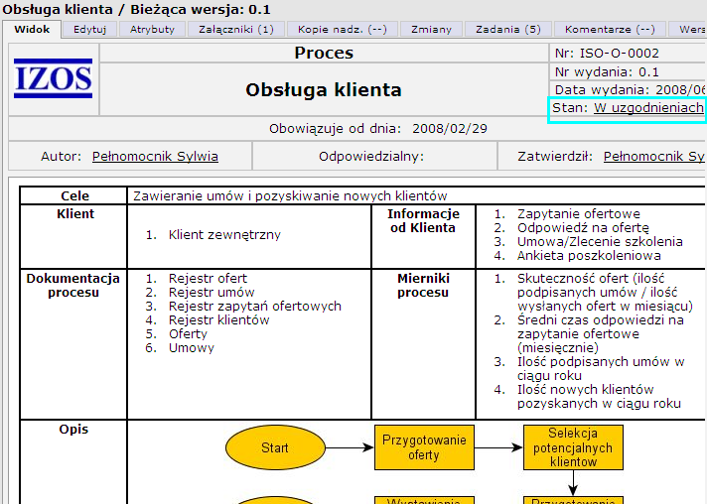Click the Data wydania field text
707x504 pixels.
(x=630, y=89)
